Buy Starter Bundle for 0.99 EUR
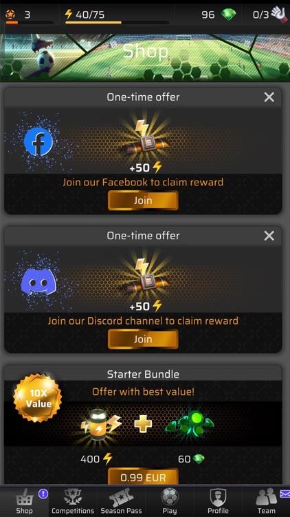290x517 pixels. pyautogui.click(x=143, y=476)
